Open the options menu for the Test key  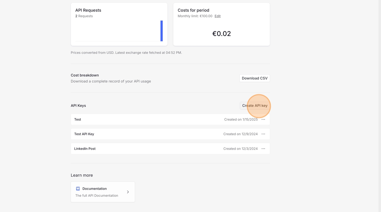tap(263, 119)
